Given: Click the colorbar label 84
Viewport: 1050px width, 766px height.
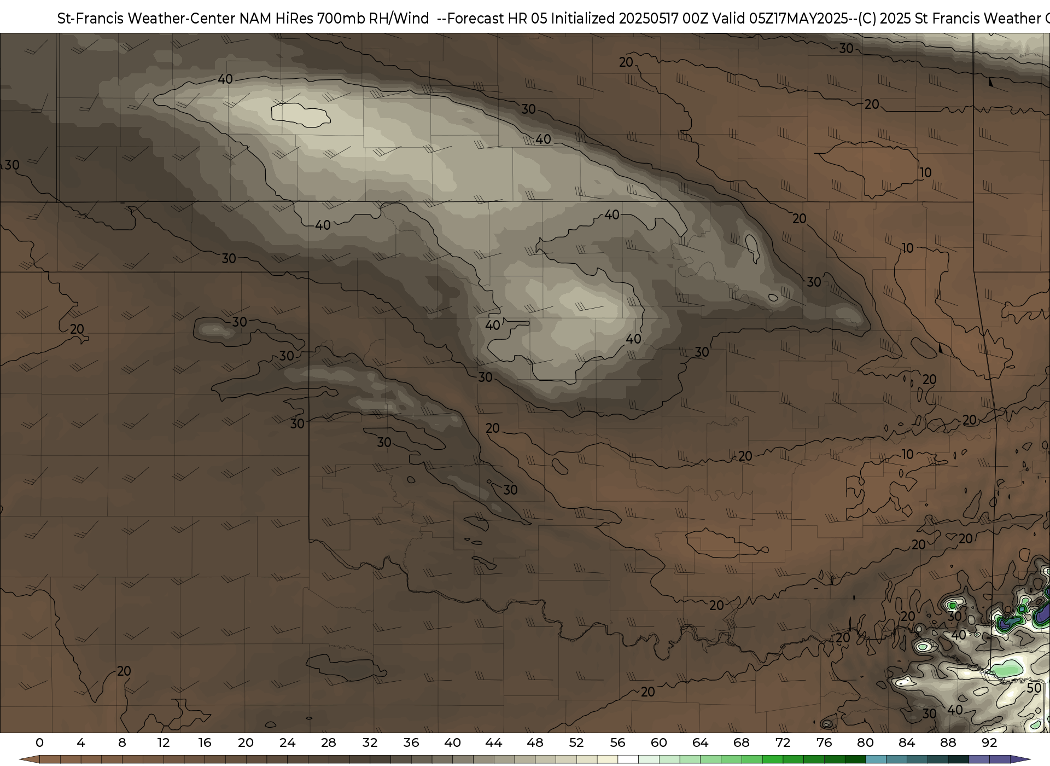Looking at the screenshot, I should pyautogui.click(x=907, y=742).
